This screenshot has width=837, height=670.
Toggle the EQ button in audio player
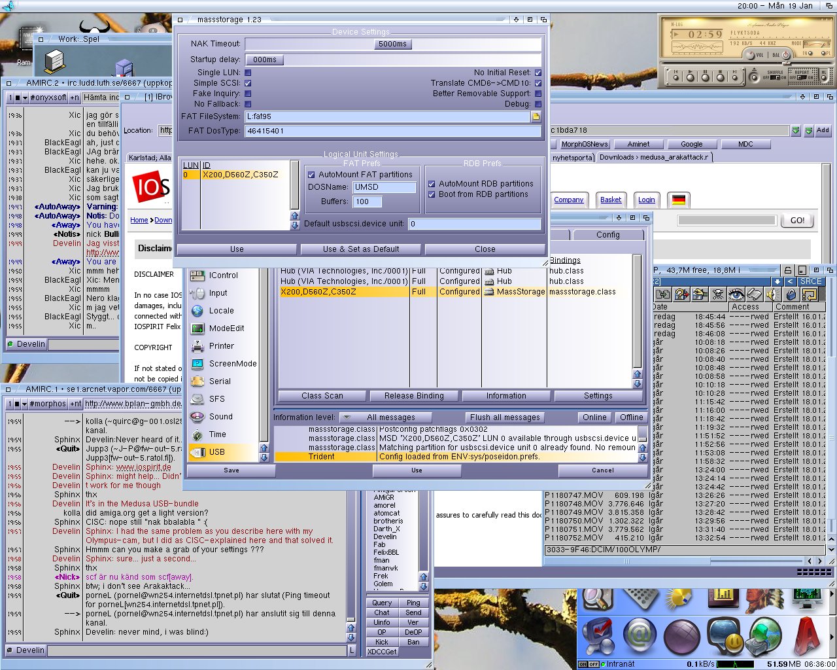[810, 53]
